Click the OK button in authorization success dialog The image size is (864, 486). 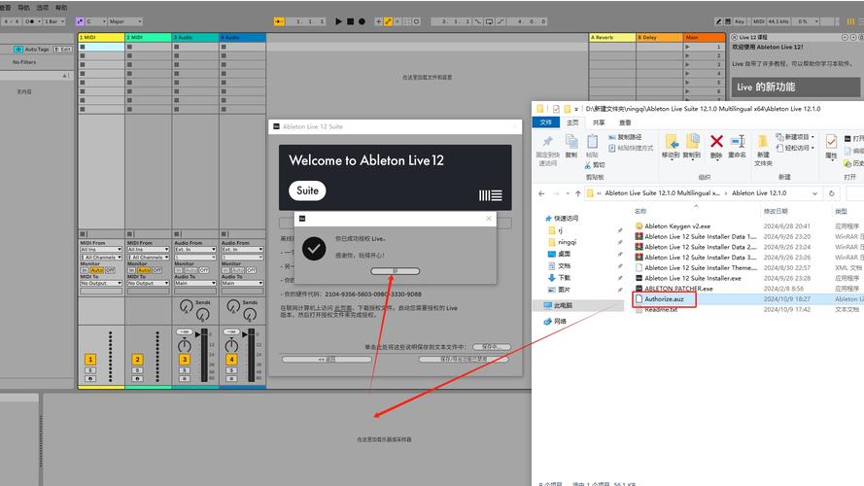(396, 271)
